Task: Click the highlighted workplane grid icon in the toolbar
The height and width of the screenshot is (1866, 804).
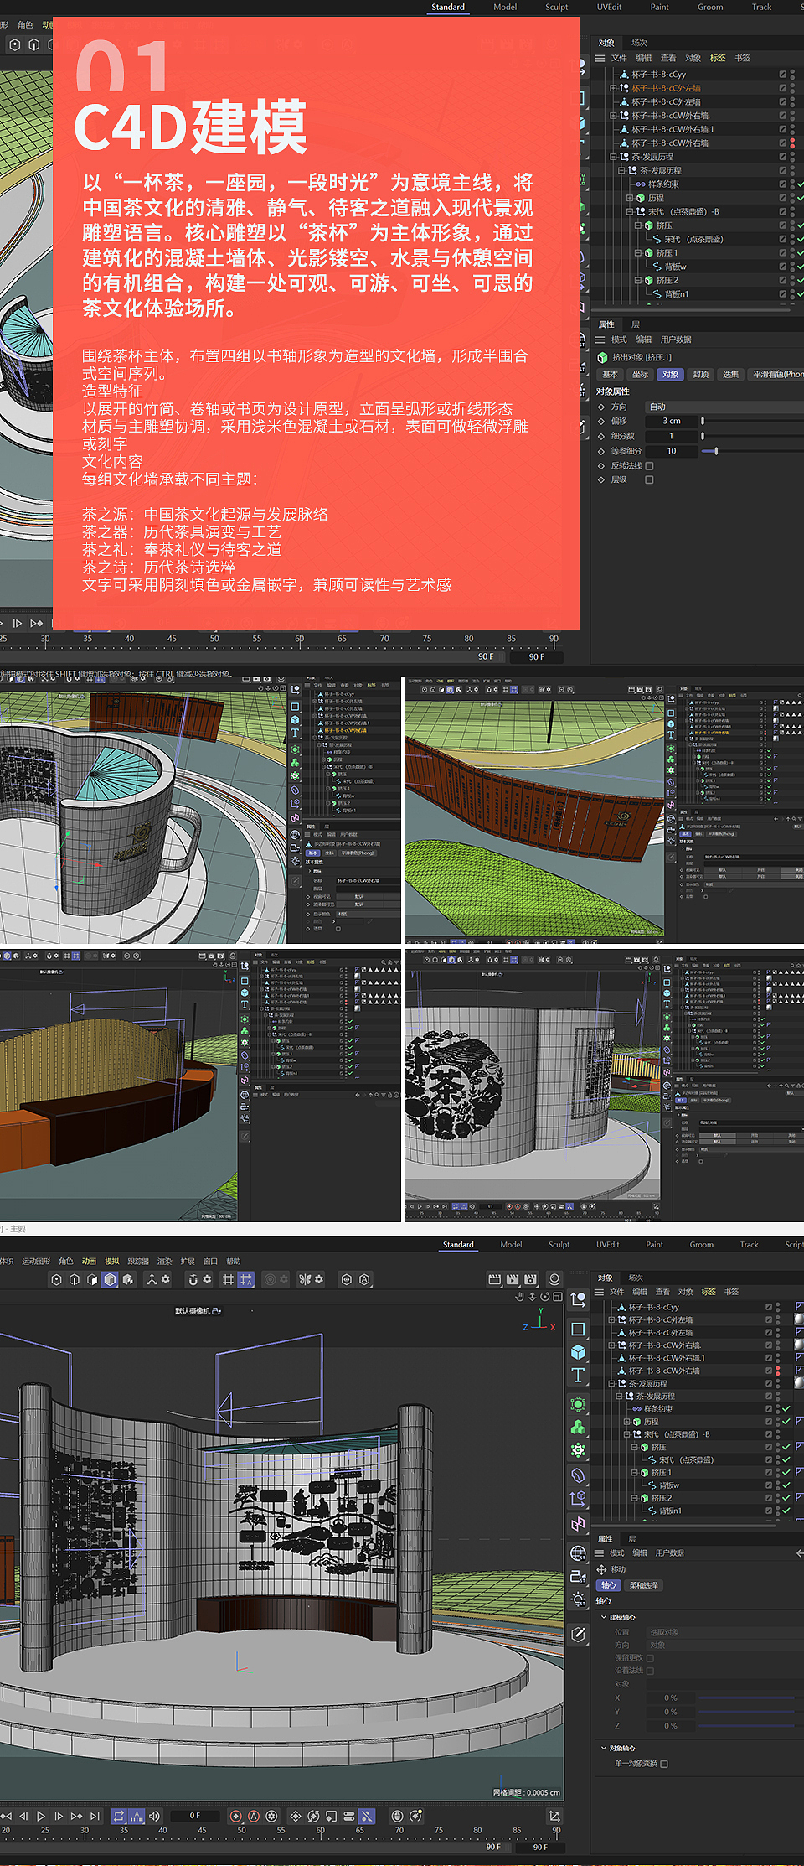Action: [245, 1279]
